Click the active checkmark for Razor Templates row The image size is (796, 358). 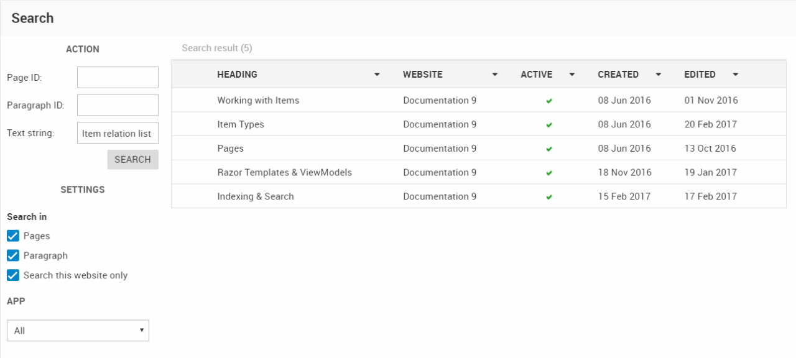549,173
